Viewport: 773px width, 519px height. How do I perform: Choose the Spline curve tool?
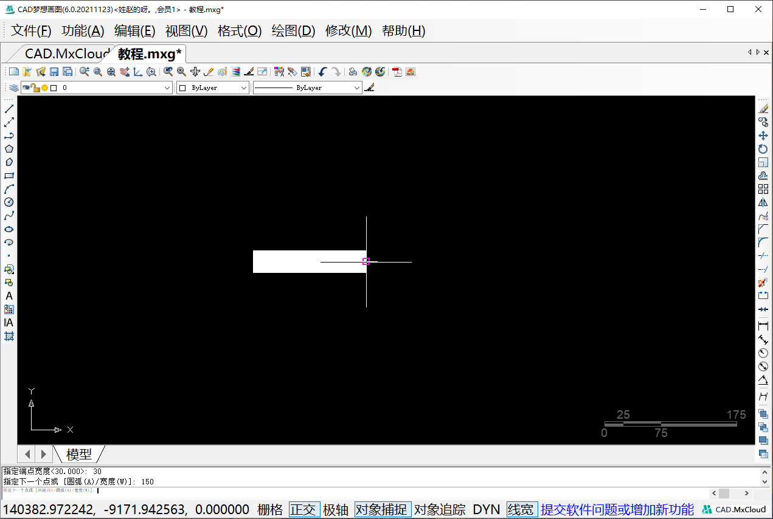coord(9,216)
